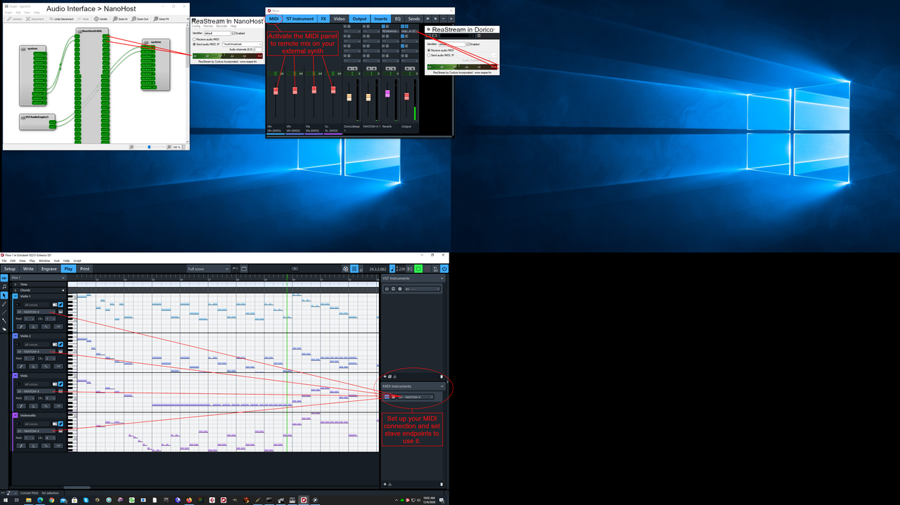The image size is (900, 505).
Task: Click the taskbar clock showing 10:02 AM
Action: [x=430, y=500]
